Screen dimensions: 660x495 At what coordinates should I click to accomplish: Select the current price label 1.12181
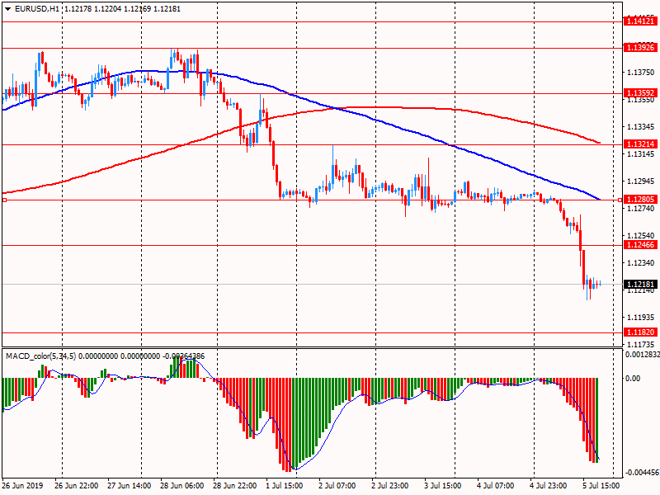[640, 284]
